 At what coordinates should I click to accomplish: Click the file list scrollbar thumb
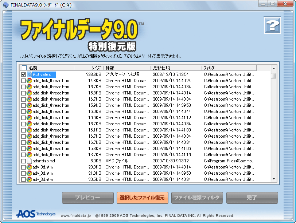pos(273,76)
